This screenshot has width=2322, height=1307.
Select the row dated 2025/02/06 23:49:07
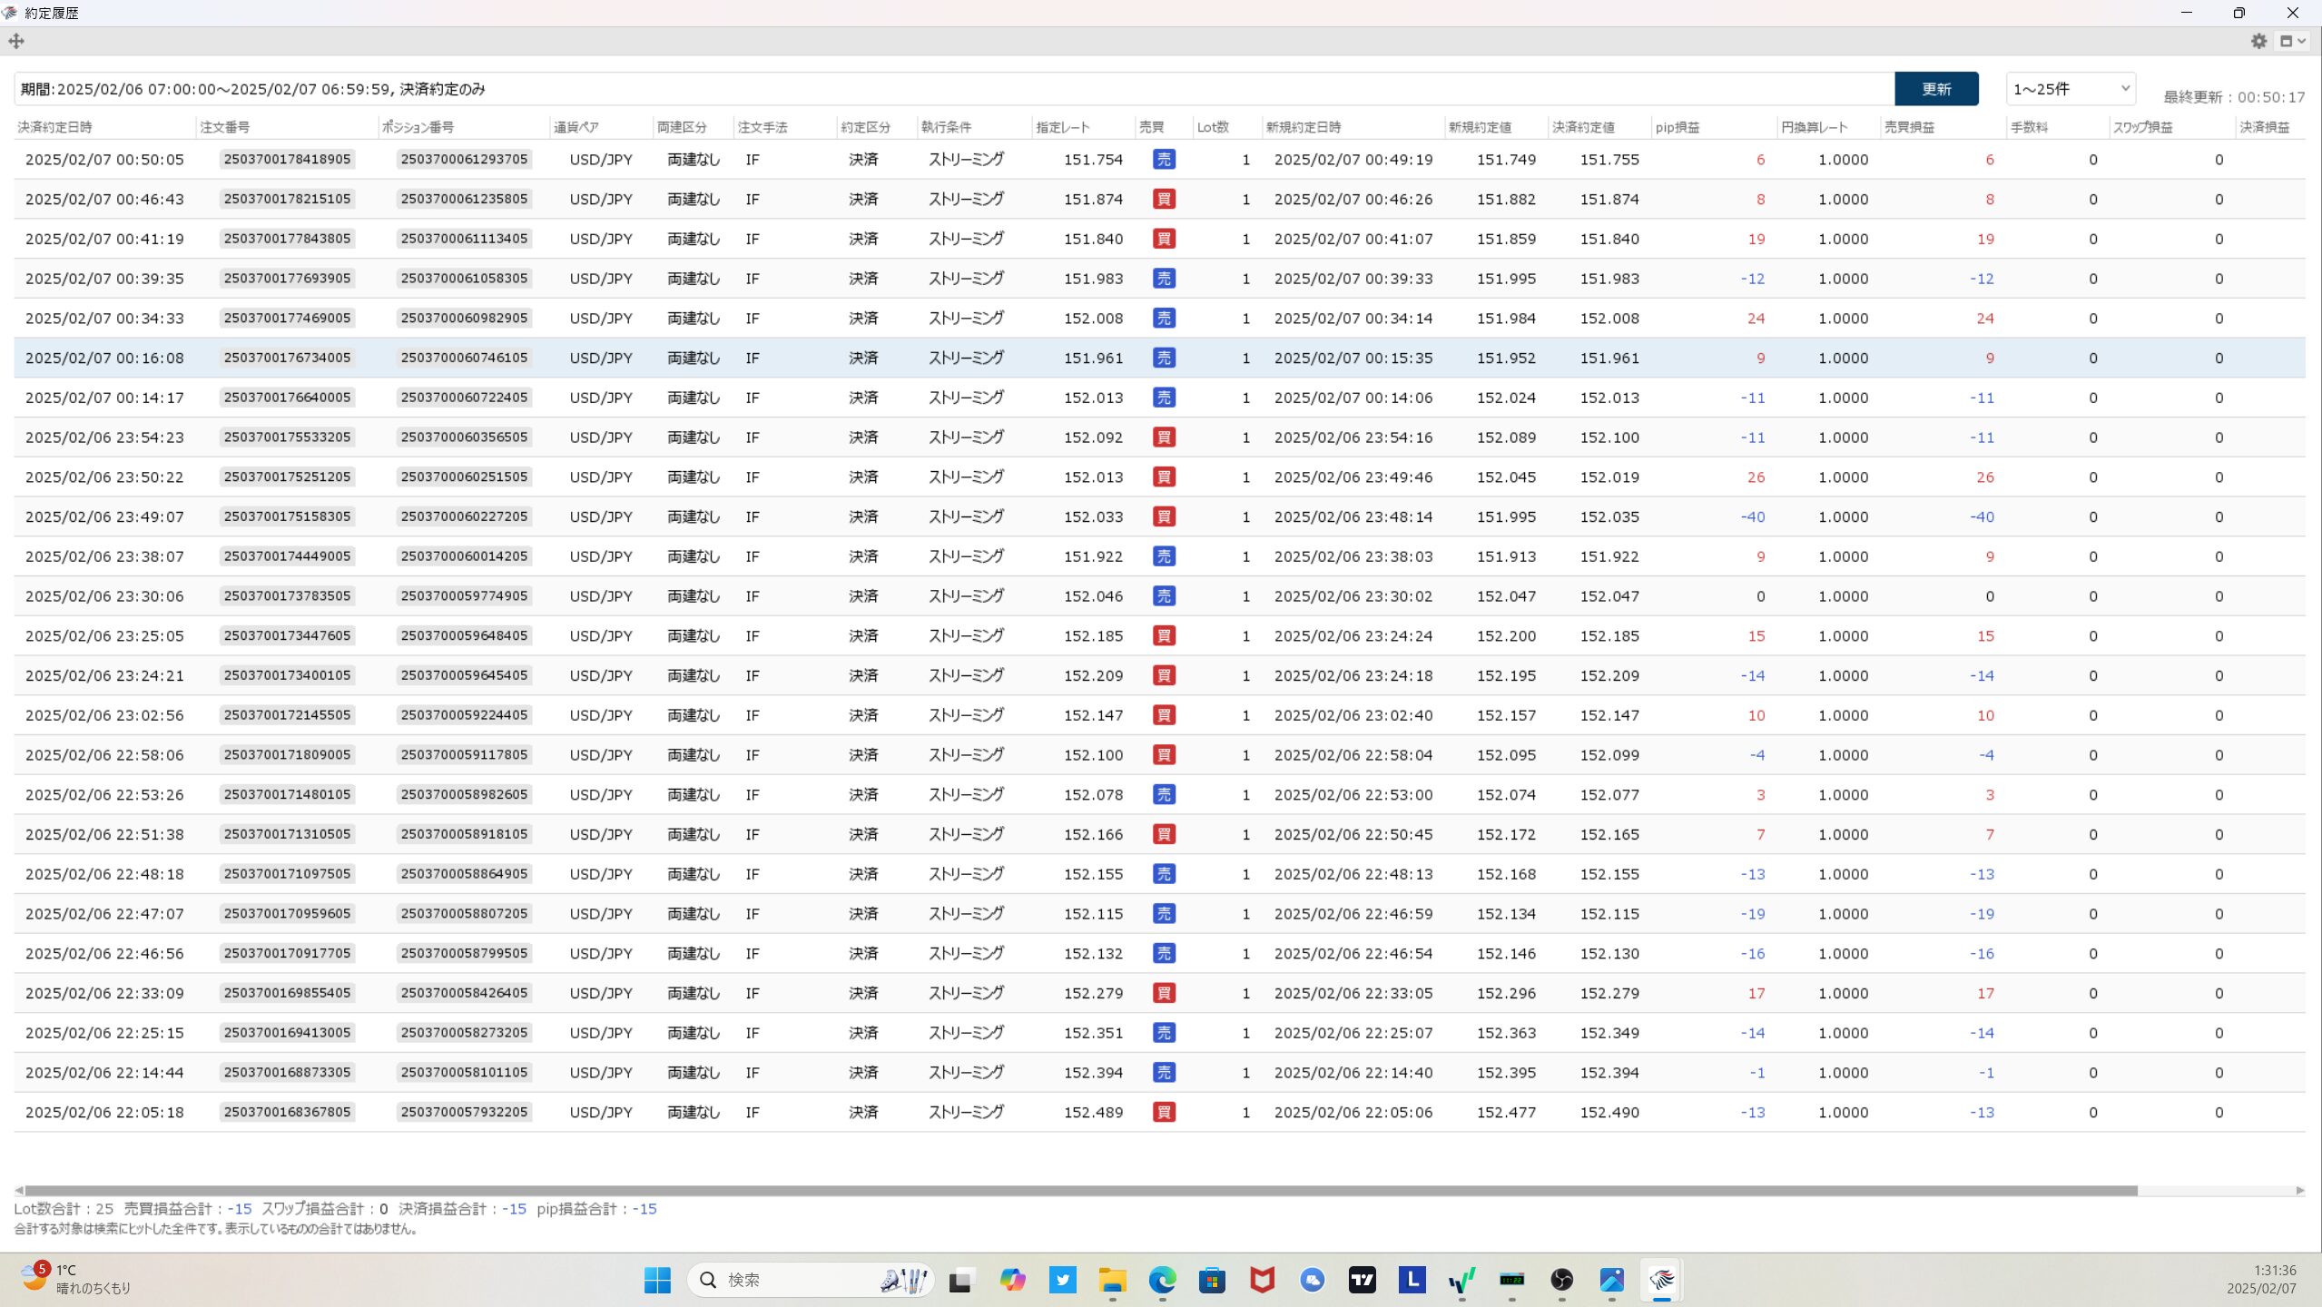[104, 516]
